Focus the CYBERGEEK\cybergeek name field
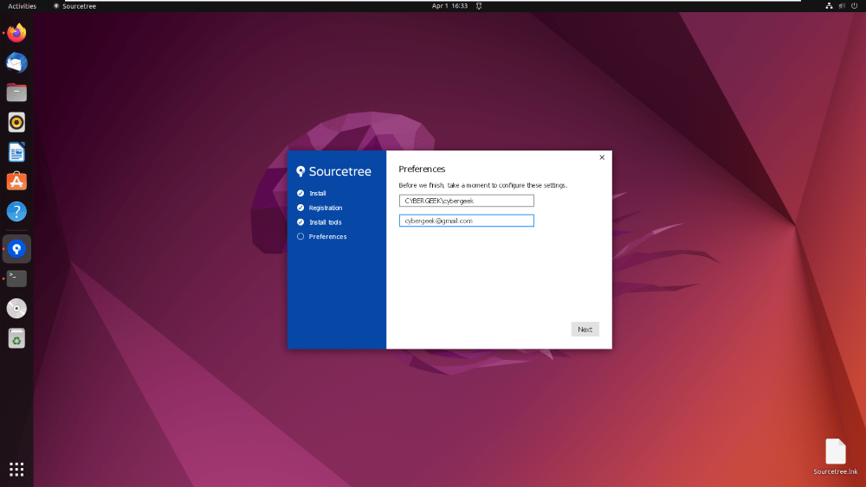Screen dimensions: 866x487 coord(467,201)
